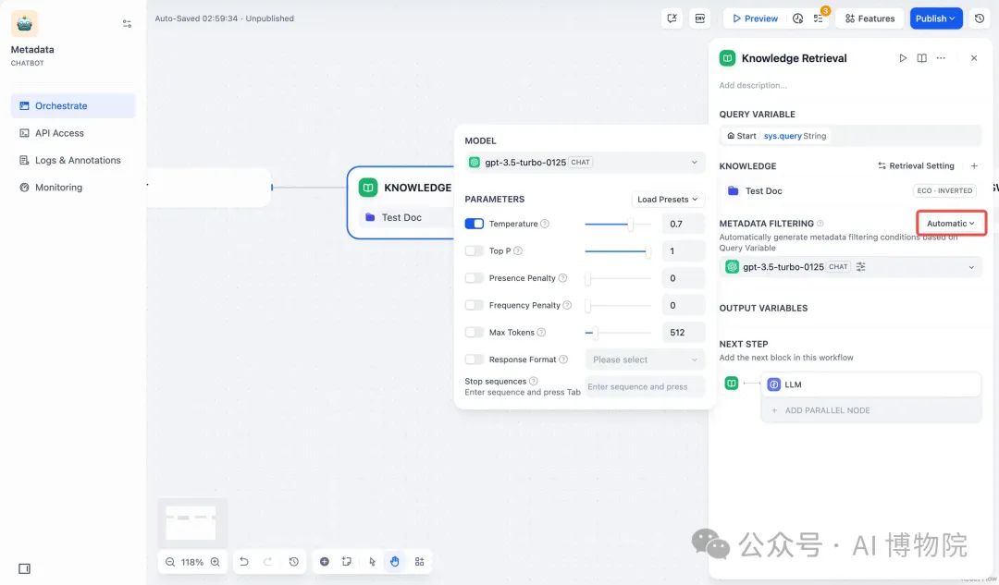Select the LLM next step block
Viewport: 999px width, 585px height.
point(870,384)
